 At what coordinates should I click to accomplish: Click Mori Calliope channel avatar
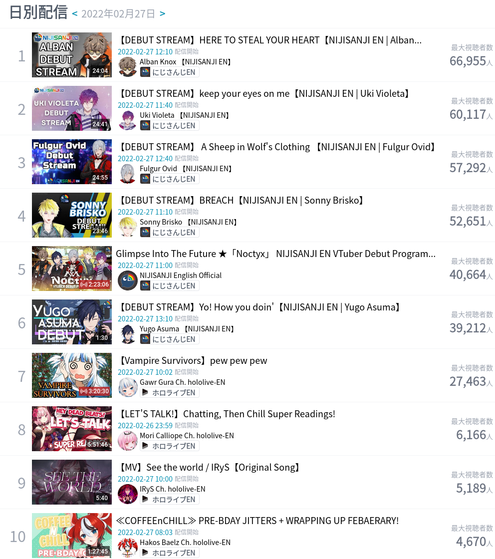[128, 441]
